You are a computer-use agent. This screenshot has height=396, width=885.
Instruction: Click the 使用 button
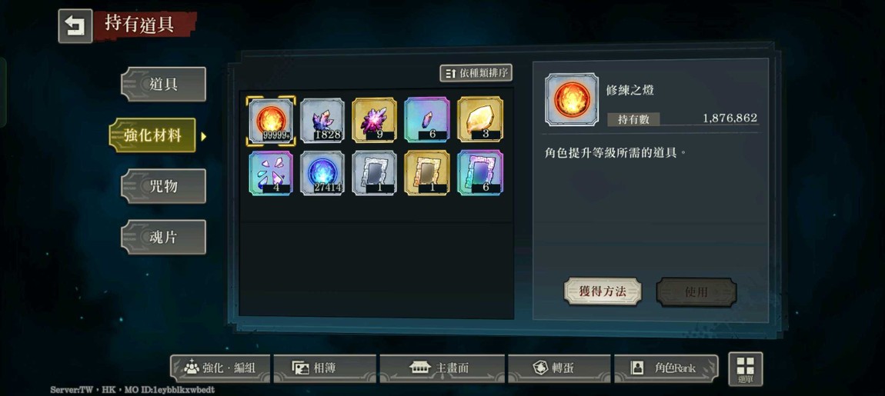[x=696, y=291]
